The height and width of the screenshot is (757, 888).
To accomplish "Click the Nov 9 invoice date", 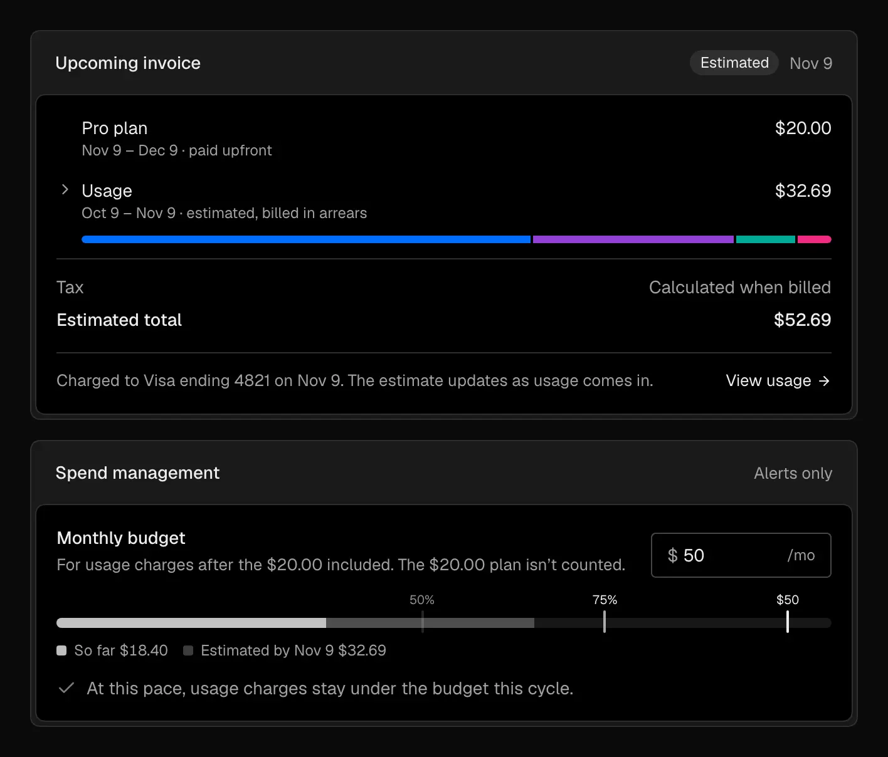I will tap(811, 63).
